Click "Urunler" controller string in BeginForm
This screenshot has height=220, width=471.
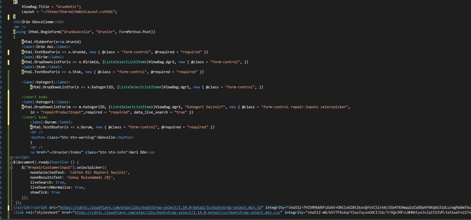click(105, 32)
